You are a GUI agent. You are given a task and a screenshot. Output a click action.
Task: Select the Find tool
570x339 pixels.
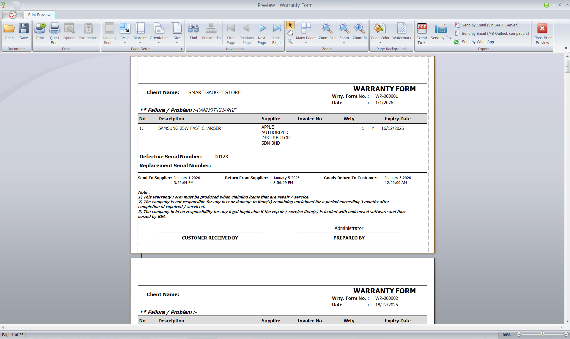[x=193, y=31]
